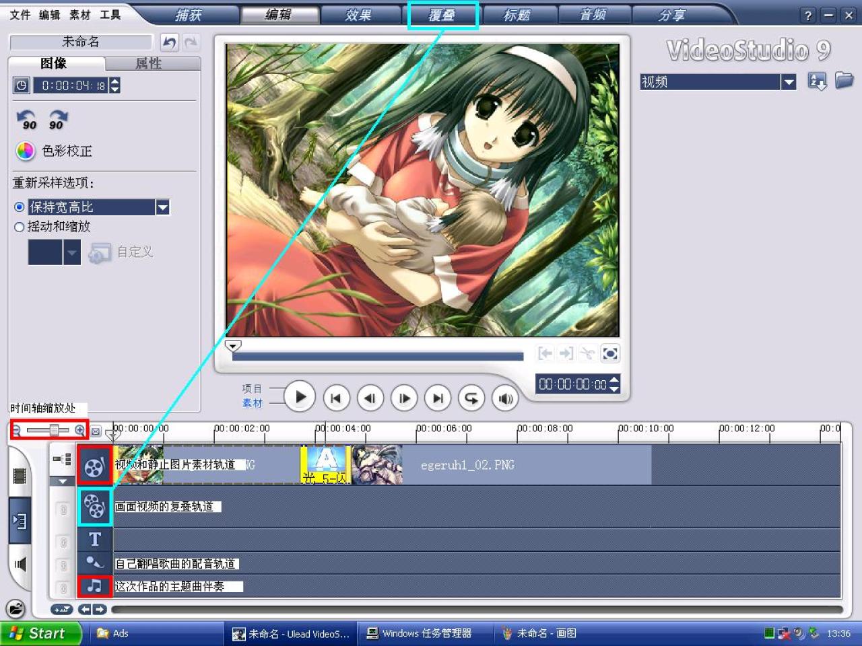Select the title track T icon

click(x=95, y=539)
